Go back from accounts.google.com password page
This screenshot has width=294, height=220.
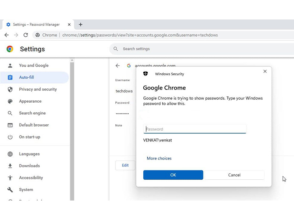118,66
